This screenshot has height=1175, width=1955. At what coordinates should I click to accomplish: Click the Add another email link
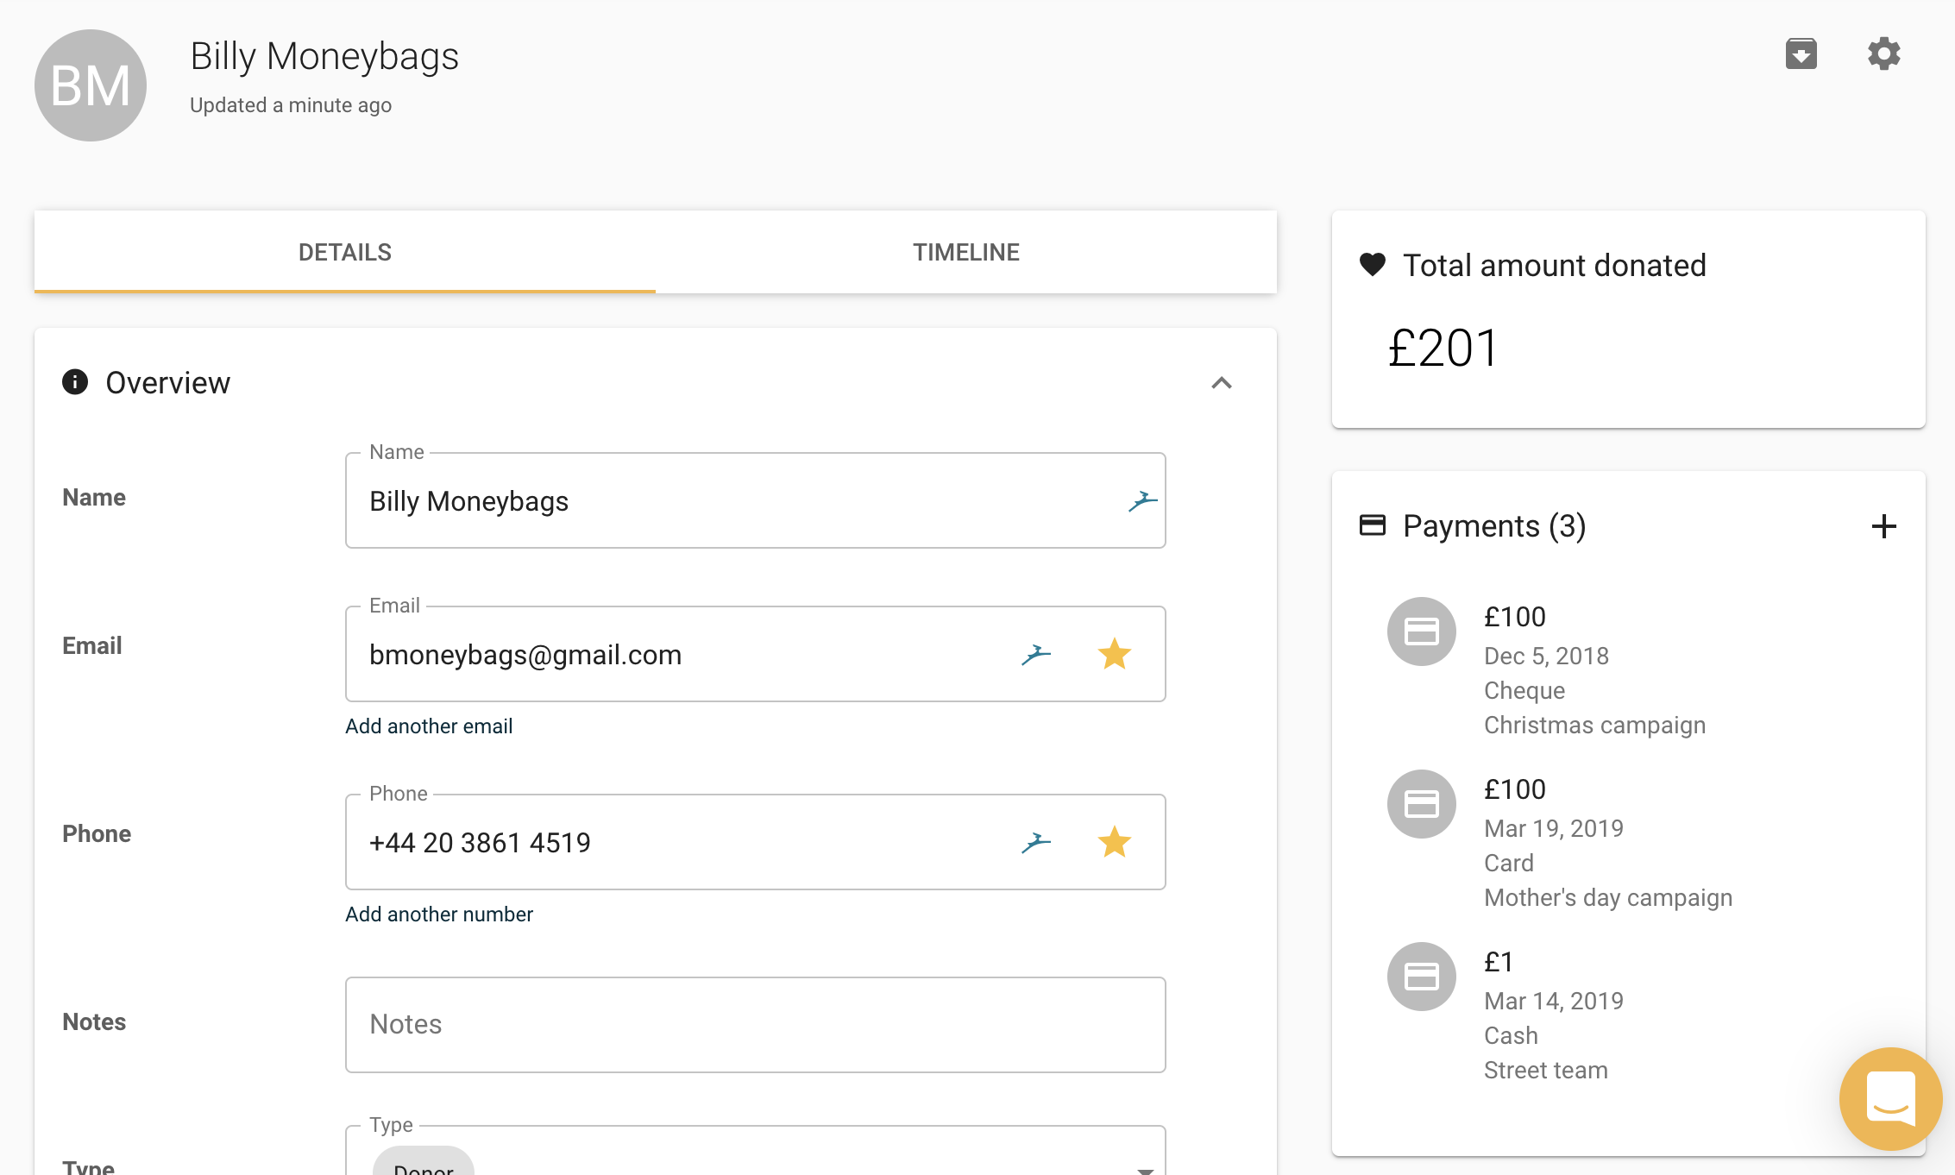click(x=429, y=726)
